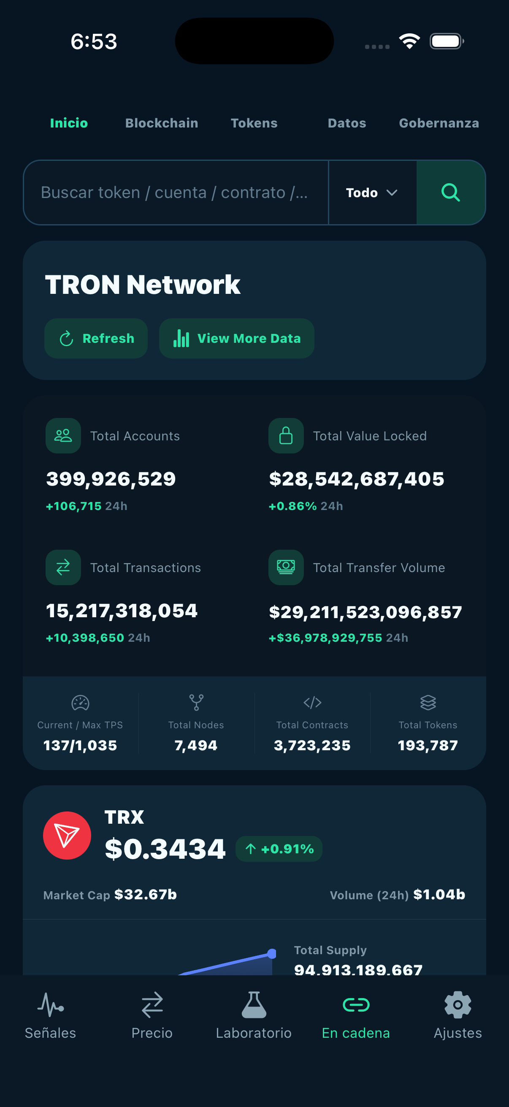Image resolution: width=509 pixels, height=1107 pixels.
Task: Click the $0.3434 TRX price
Action: [x=165, y=849]
